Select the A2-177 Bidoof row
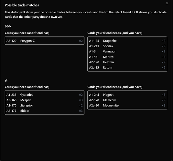 (45, 111)
